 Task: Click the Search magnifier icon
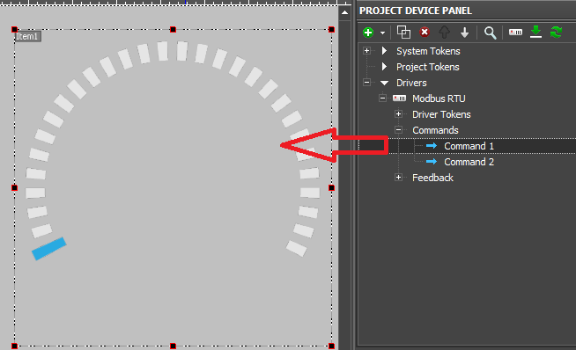pos(490,33)
